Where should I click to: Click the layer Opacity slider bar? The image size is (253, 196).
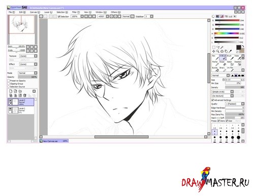coord(27,77)
